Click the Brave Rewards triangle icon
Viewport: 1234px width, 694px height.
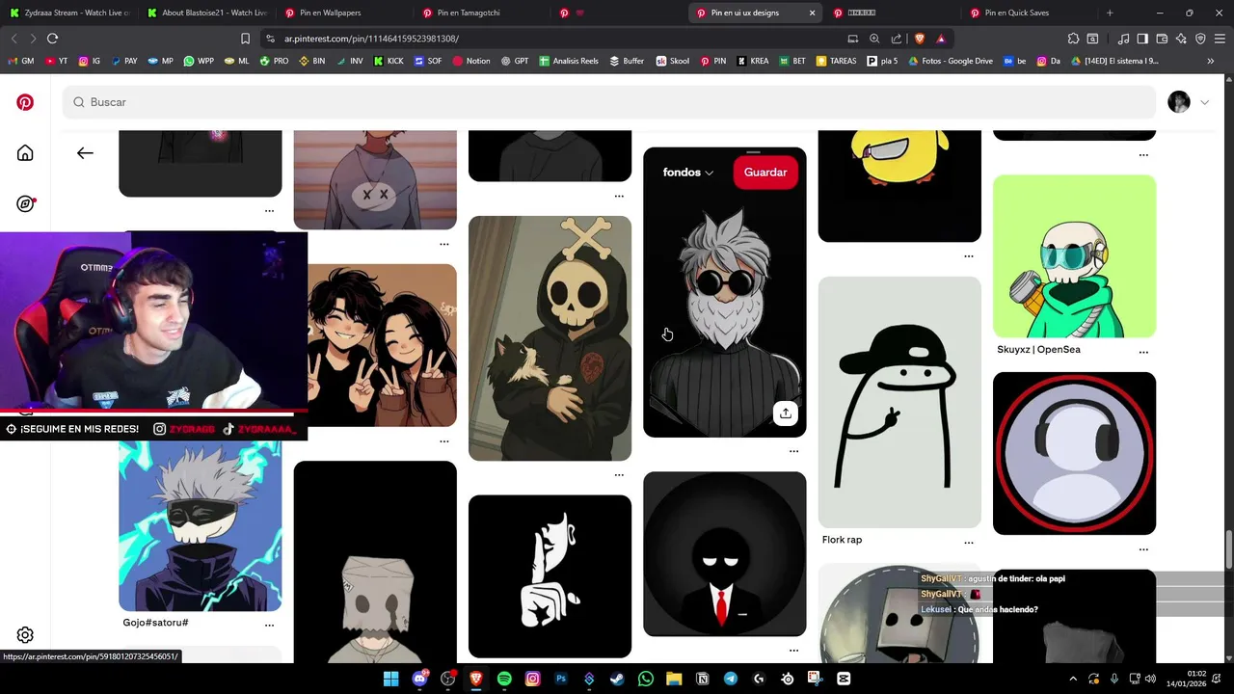pyautogui.click(x=940, y=39)
